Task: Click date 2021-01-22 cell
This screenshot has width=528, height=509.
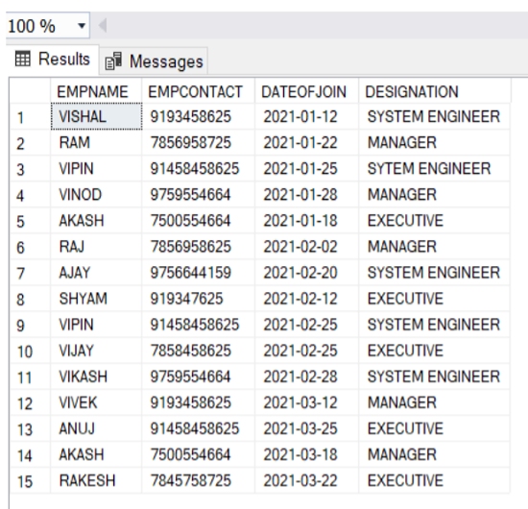Action: coord(307,143)
